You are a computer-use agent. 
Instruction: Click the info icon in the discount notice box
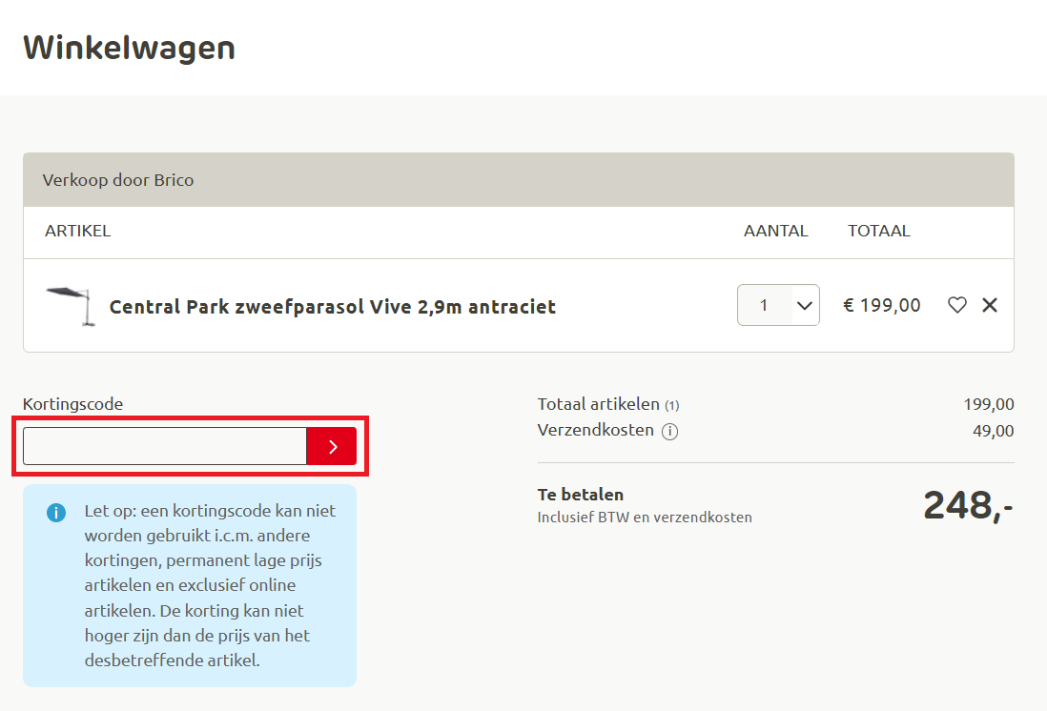coord(55,513)
